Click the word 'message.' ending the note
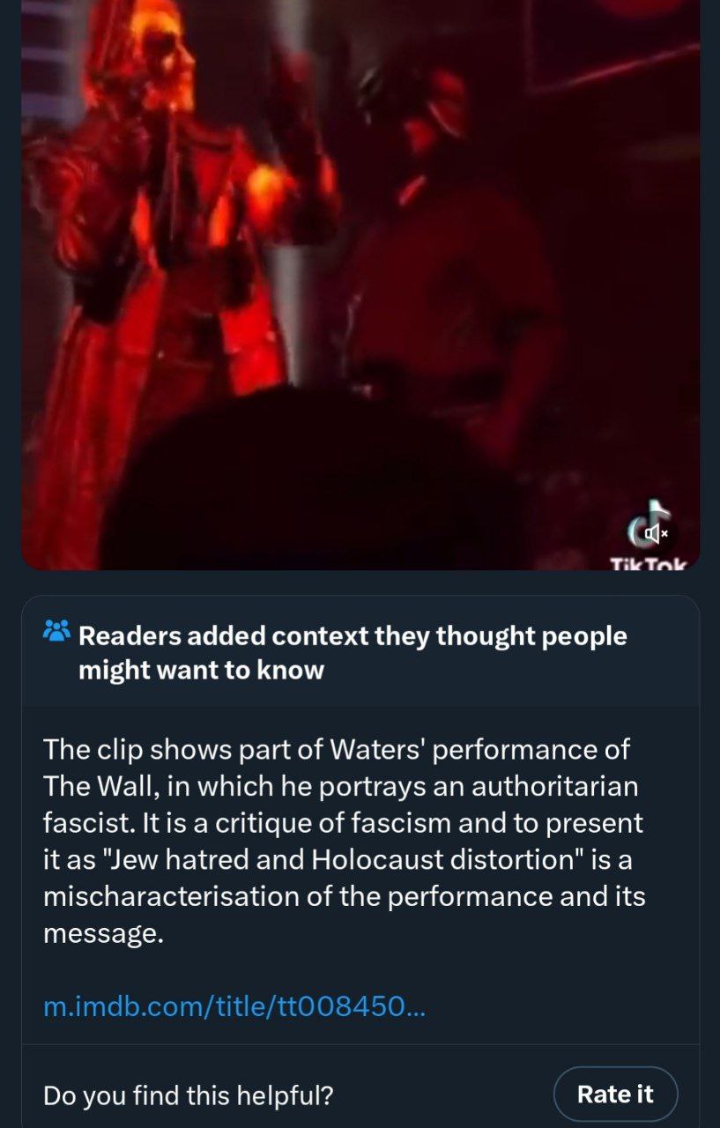 tap(104, 933)
